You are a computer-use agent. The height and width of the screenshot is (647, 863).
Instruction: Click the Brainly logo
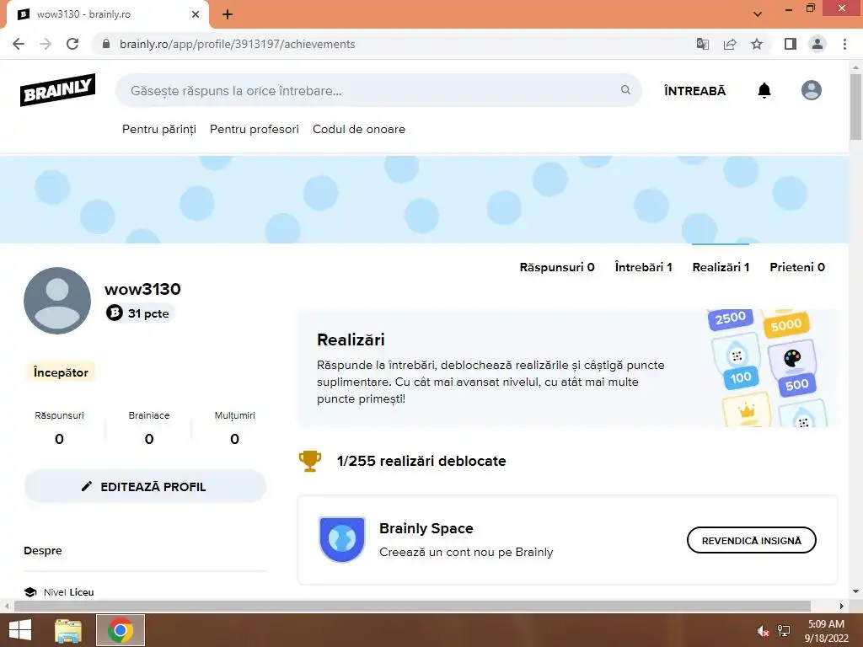click(x=58, y=89)
